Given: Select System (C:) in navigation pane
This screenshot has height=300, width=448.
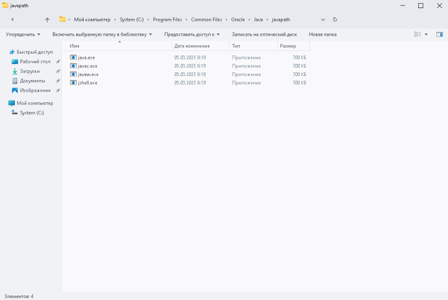Looking at the screenshot, I should 32,113.
